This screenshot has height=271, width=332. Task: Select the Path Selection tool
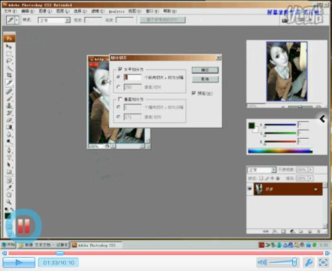pyautogui.click(x=9, y=165)
